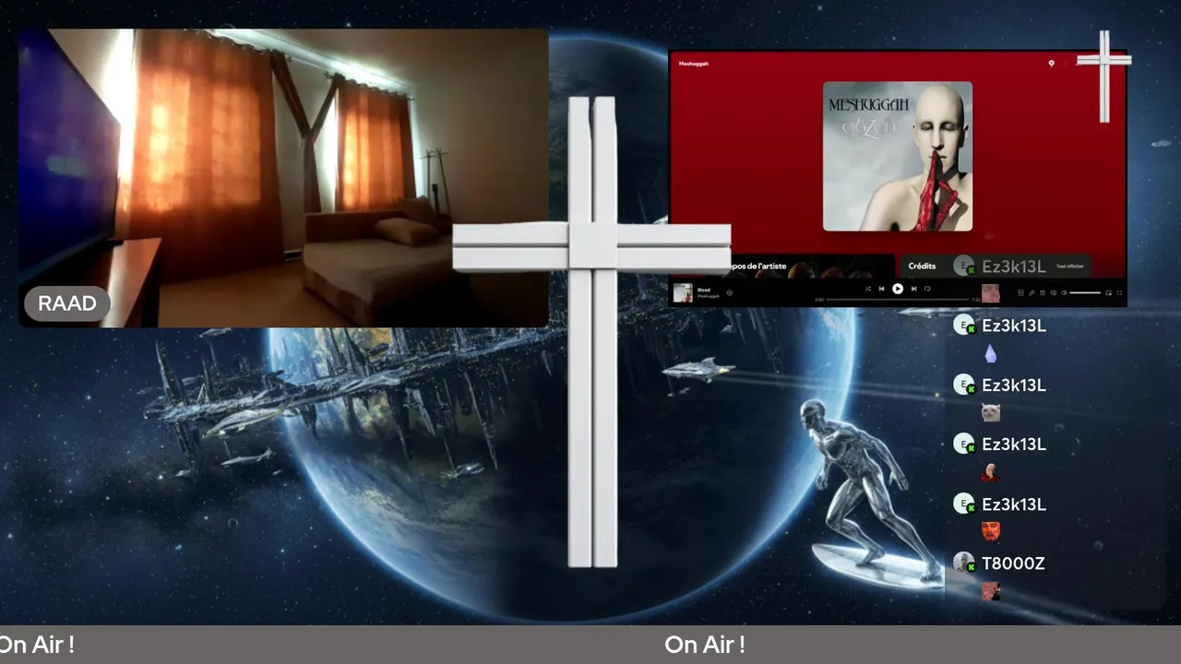This screenshot has width=1181, height=664.
Task: Click the location pin icon atop Spotify
Action: (1051, 64)
